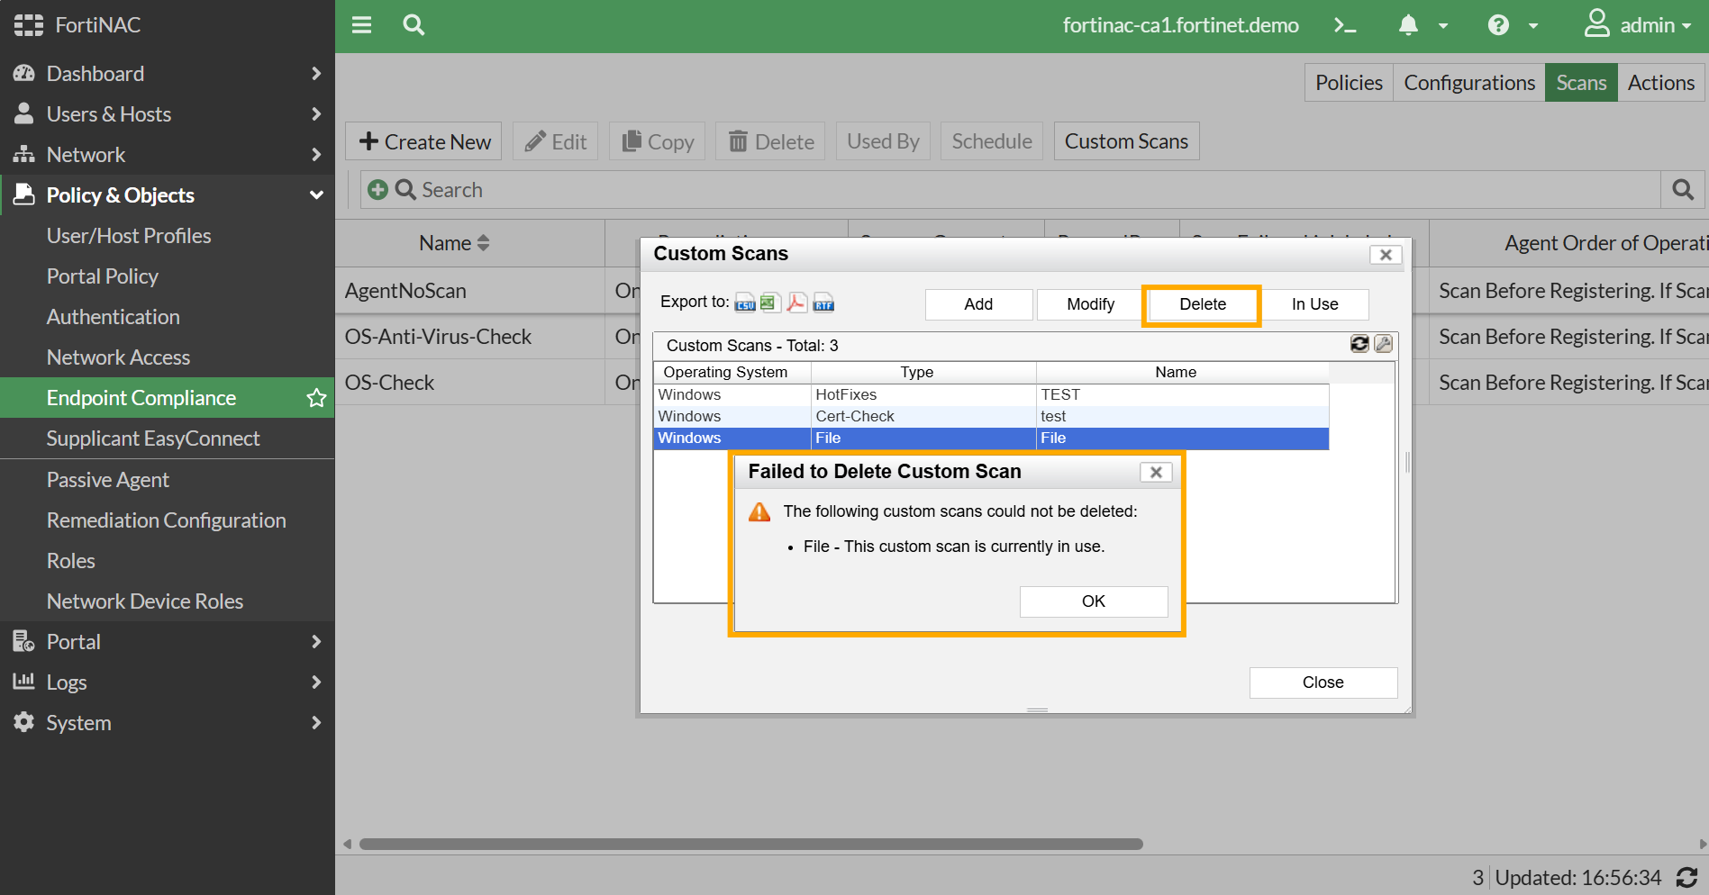
Task: Switch to the Policies tab
Action: pos(1349,83)
